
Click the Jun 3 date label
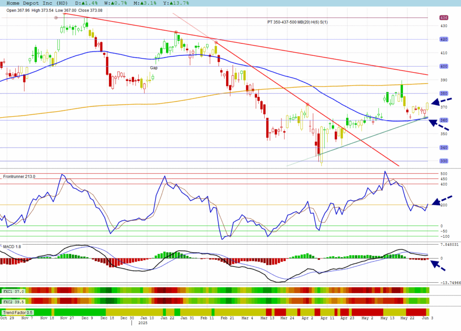428,318
